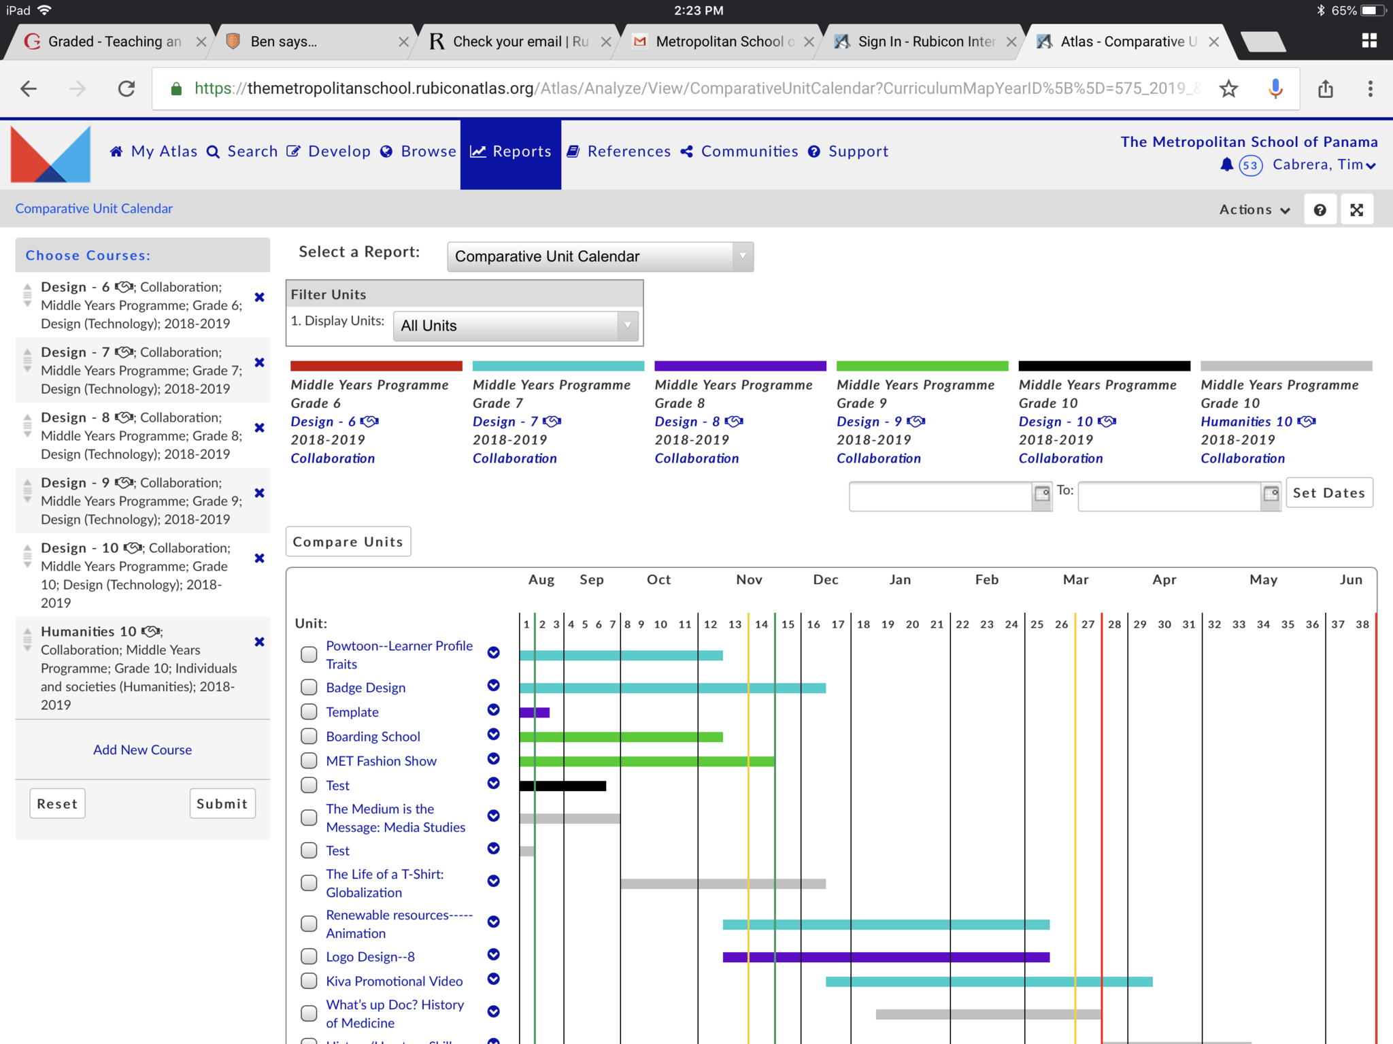Bookmark page with the star icon
Screen dimensions: 1393x1044
(x=1228, y=88)
